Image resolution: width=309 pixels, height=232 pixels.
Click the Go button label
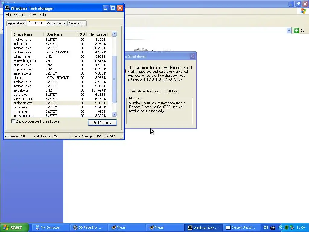(302, 31)
